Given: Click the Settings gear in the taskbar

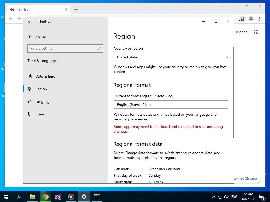Looking at the screenshot, I should pos(84,197).
